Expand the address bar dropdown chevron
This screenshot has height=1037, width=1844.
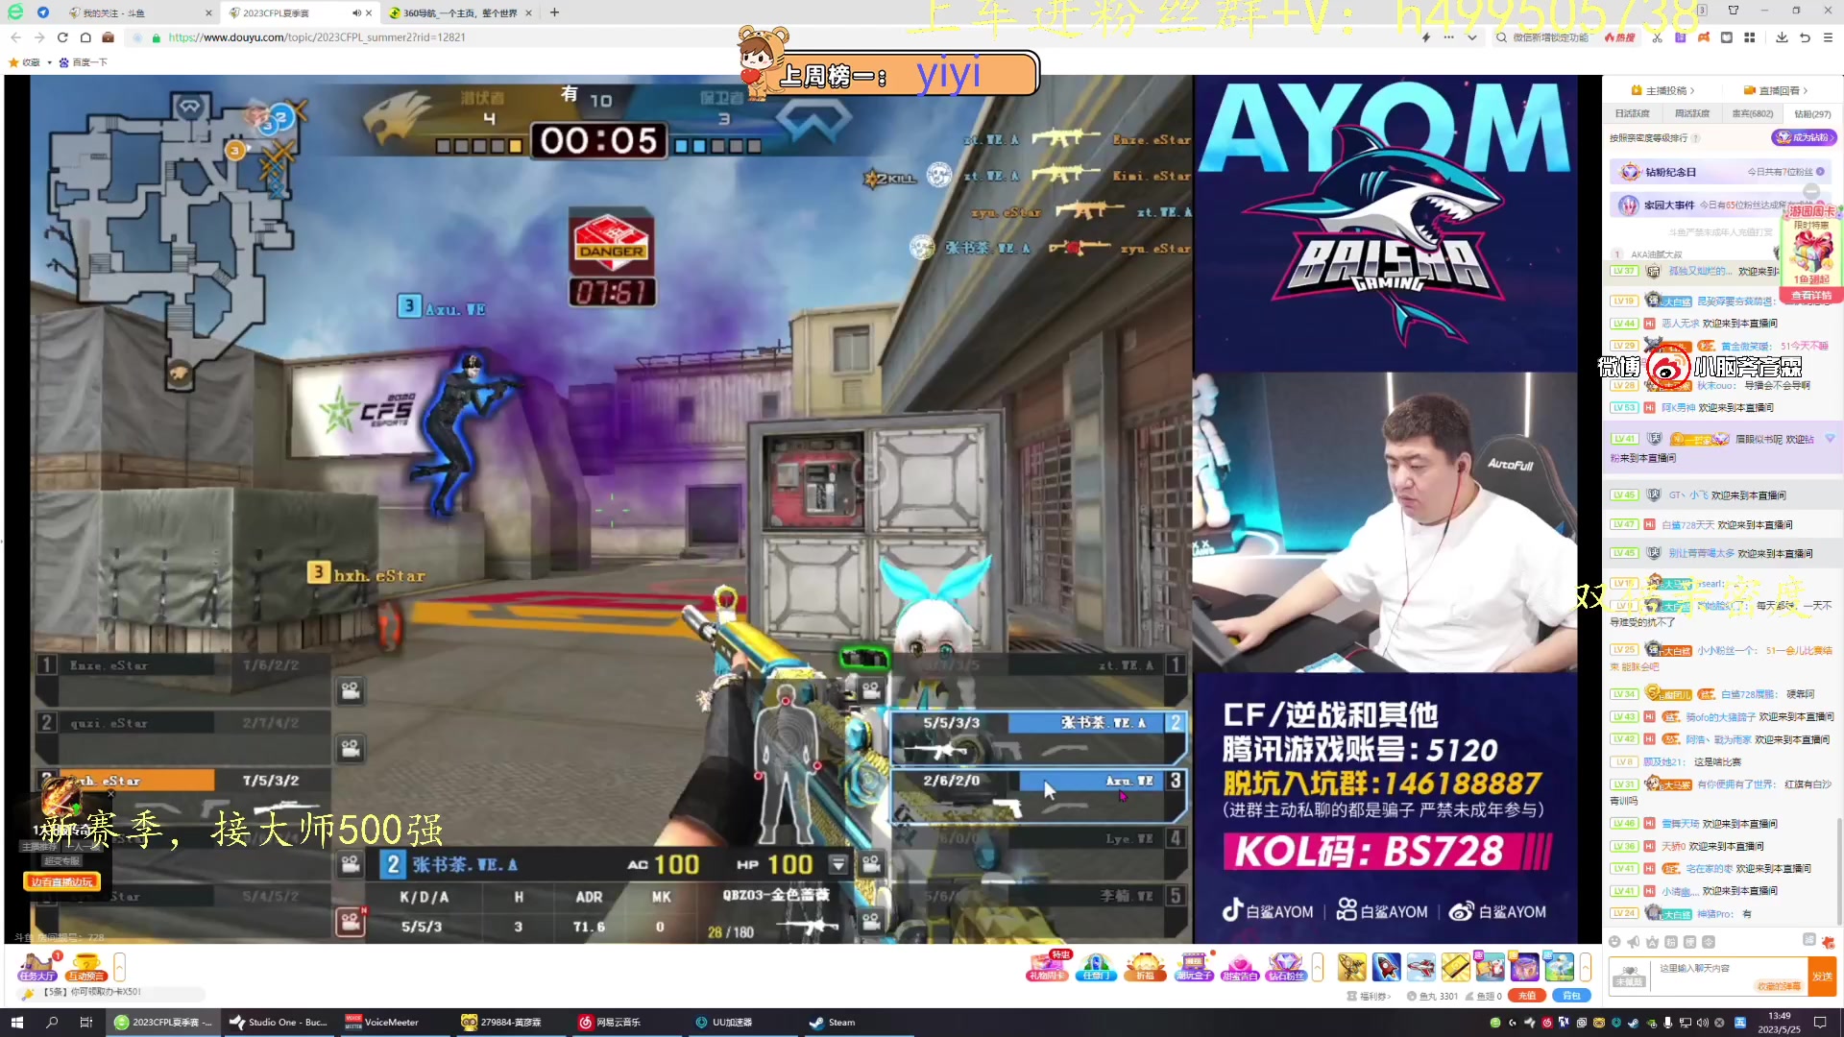click(x=1471, y=37)
